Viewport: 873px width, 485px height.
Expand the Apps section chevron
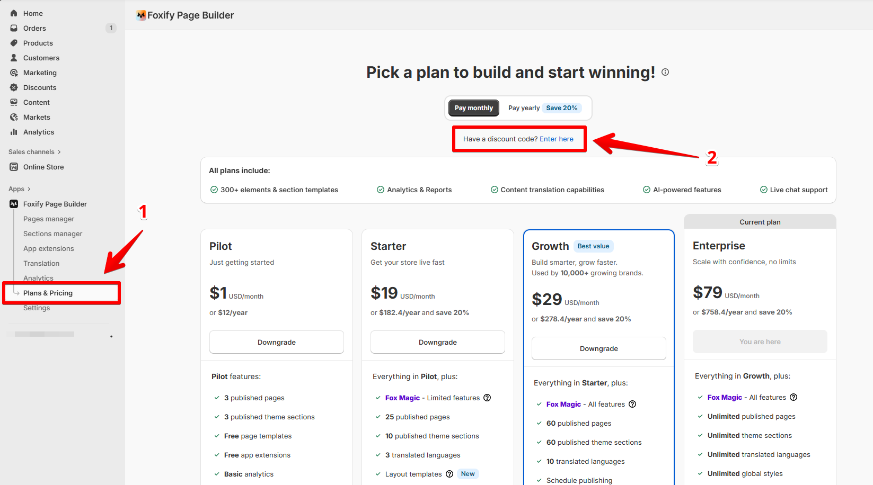tap(29, 189)
